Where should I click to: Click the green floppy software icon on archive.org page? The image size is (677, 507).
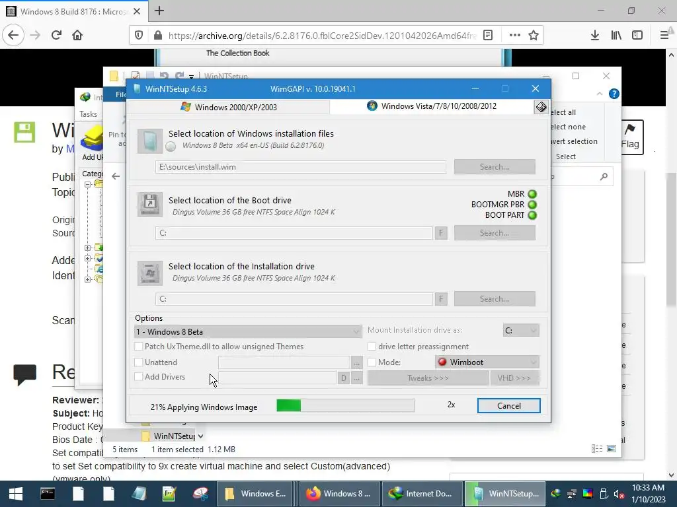click(24, 132)
